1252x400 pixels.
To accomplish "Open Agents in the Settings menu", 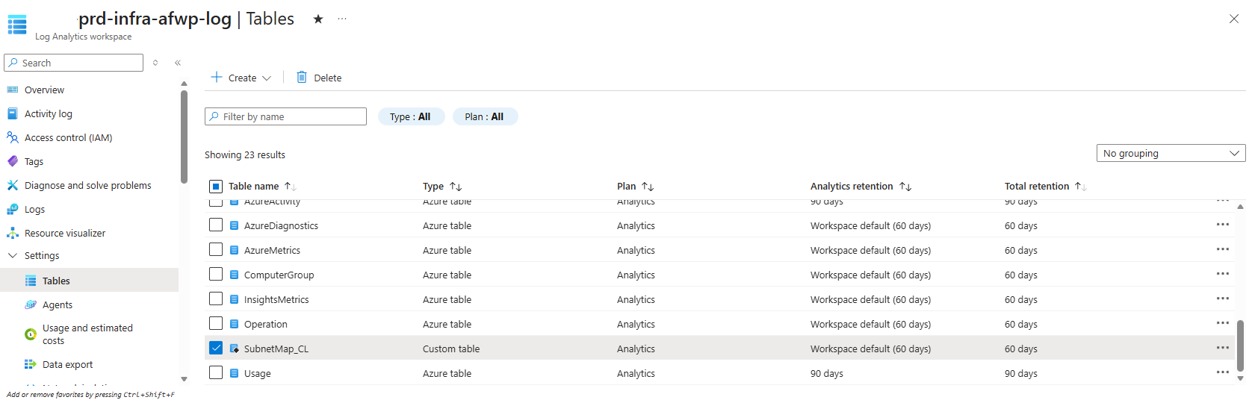I will pos(58,305).
